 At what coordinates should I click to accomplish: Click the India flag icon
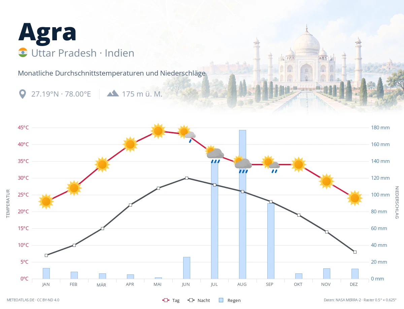pyautogui.click(x=23, y=53)
